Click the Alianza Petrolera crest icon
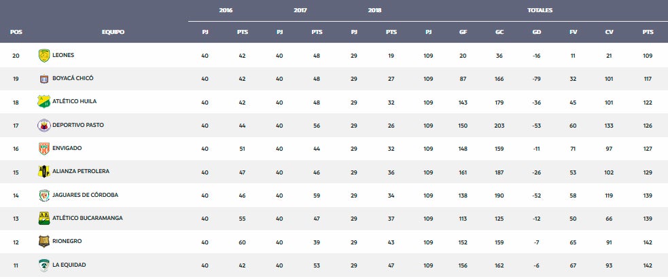The image size is (668, 279). pyautogui.click(x=44, y=172)
